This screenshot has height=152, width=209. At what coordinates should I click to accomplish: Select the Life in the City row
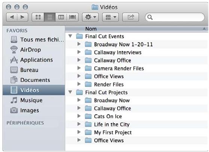coord(137,124)
